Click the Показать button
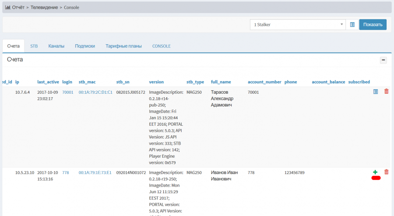 pos(373,25)
